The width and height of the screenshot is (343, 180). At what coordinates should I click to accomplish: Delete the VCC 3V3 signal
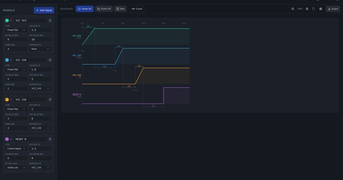(50, 20)
